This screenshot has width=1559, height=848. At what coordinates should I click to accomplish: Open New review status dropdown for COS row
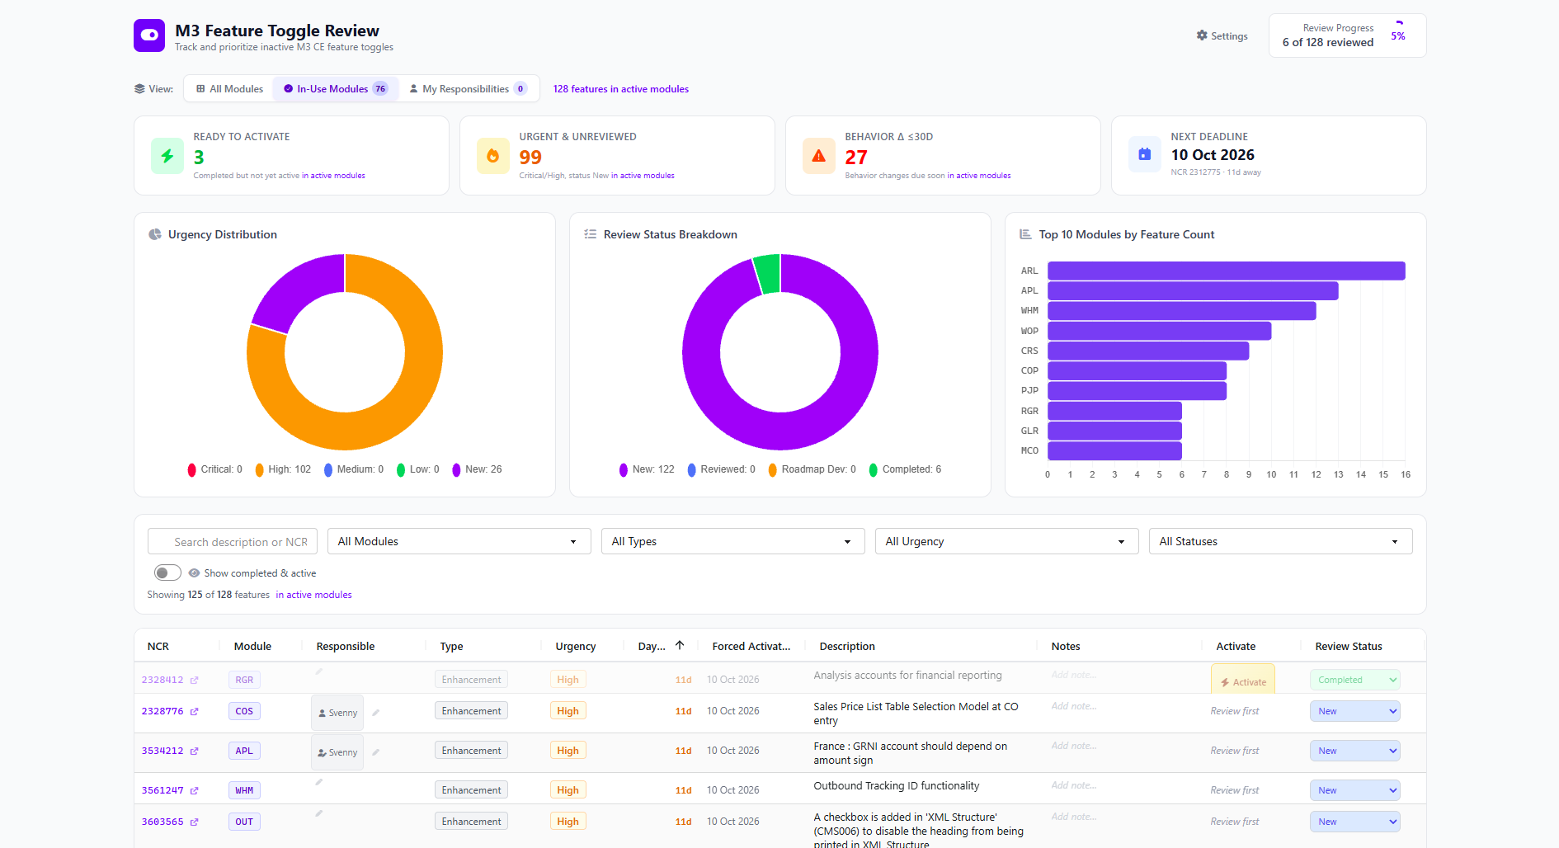[x=1354, y=711]
